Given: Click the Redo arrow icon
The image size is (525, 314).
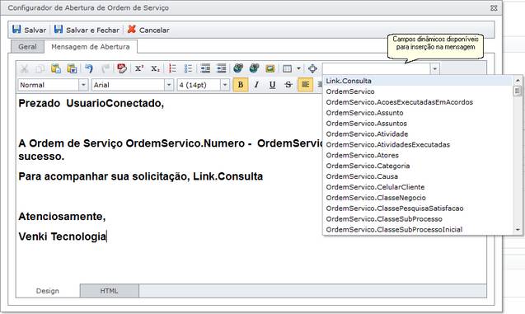Looking at the screenshot, I should [105, 68].
